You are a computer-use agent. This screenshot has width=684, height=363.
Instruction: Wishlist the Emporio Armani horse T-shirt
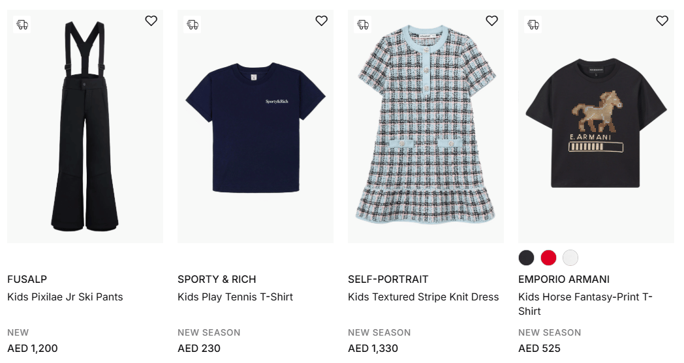[x=662, y=21]
